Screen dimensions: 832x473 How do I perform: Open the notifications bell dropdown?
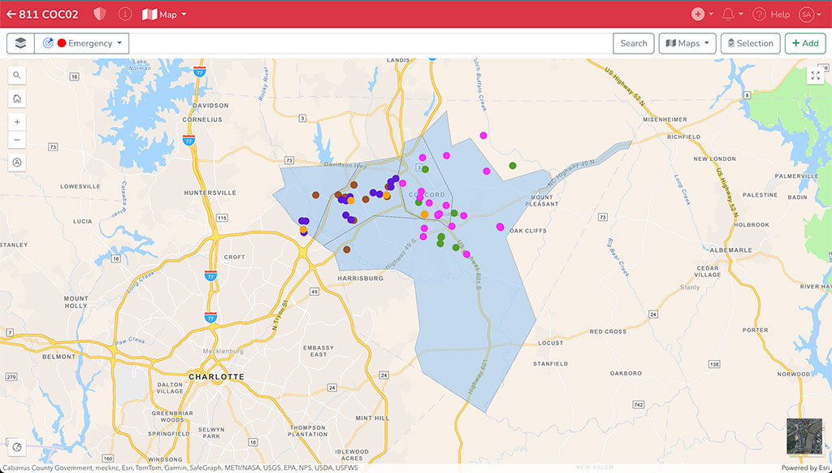731,15
